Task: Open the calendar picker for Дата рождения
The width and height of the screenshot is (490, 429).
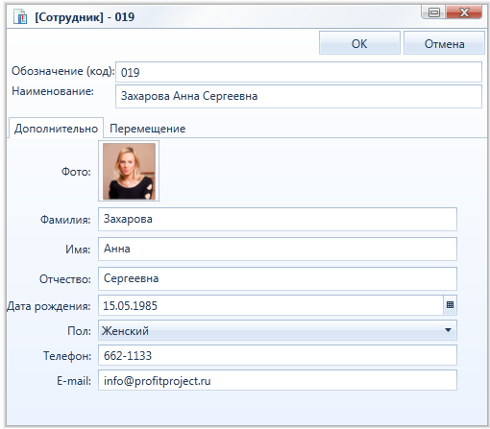Action: coord(450,305)
